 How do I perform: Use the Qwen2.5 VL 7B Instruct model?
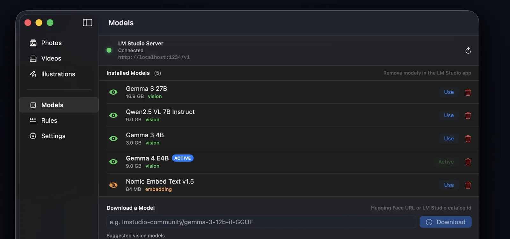pos(449,115)
